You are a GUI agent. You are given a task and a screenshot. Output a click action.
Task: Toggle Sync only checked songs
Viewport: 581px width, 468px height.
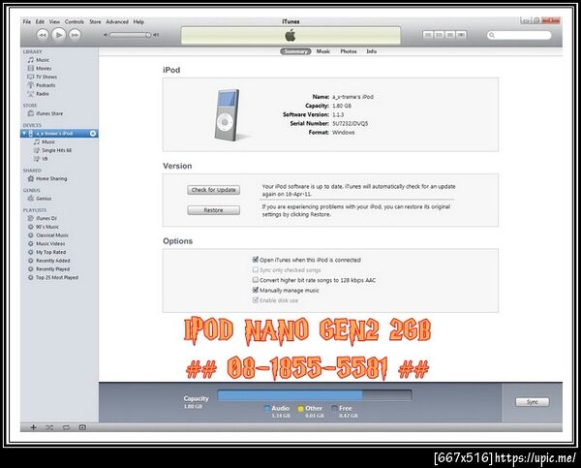(x=256, y=269)
